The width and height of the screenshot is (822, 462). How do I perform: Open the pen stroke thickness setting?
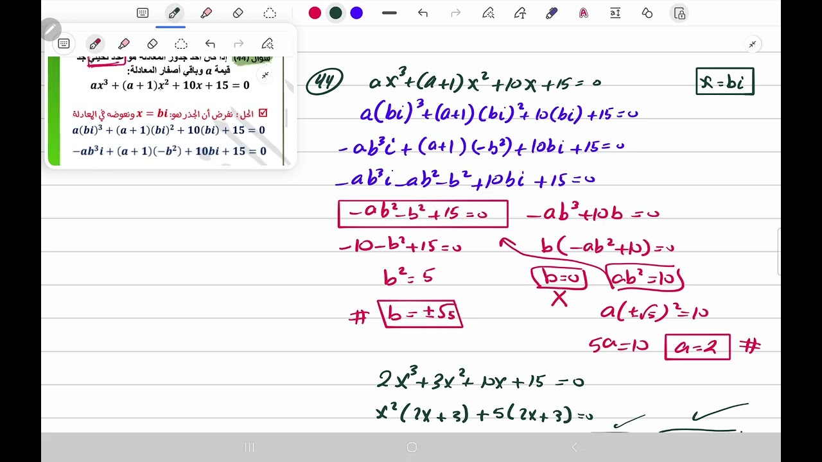pyautogui.click(x=389, y=13)
